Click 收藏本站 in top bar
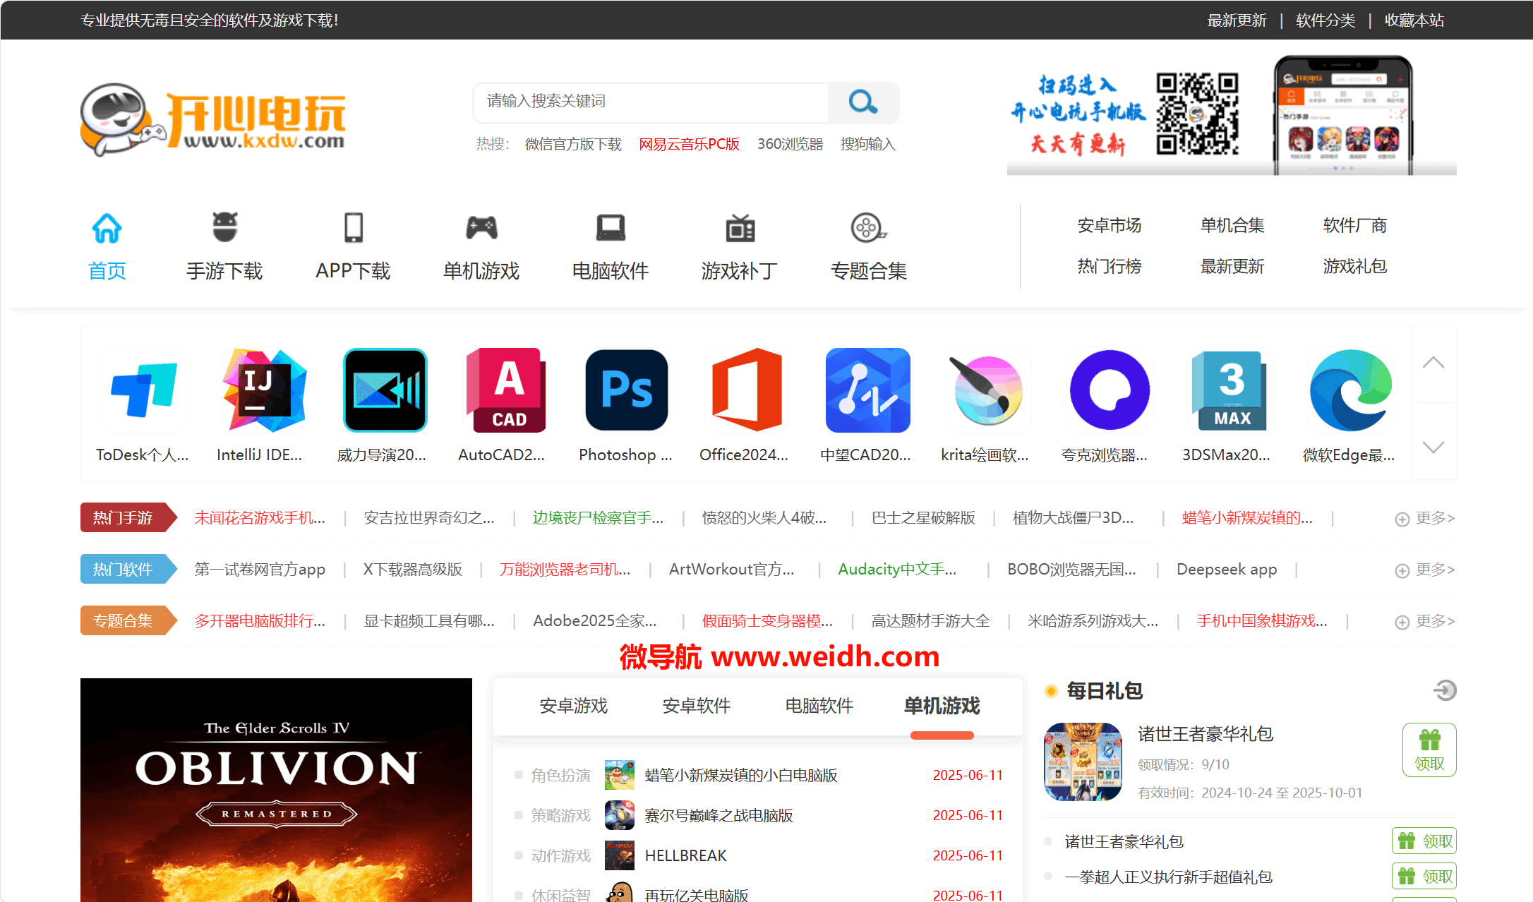 (1414, 20)
